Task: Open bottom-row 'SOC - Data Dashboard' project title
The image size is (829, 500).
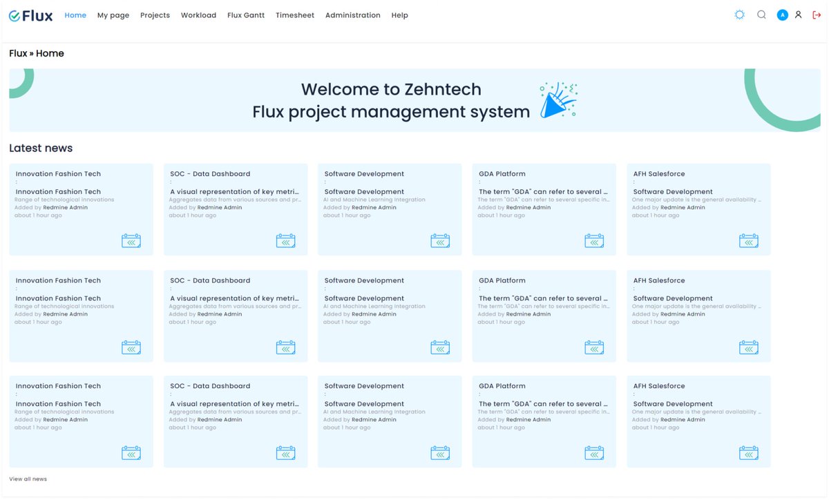Action: (x=210, y=386)
